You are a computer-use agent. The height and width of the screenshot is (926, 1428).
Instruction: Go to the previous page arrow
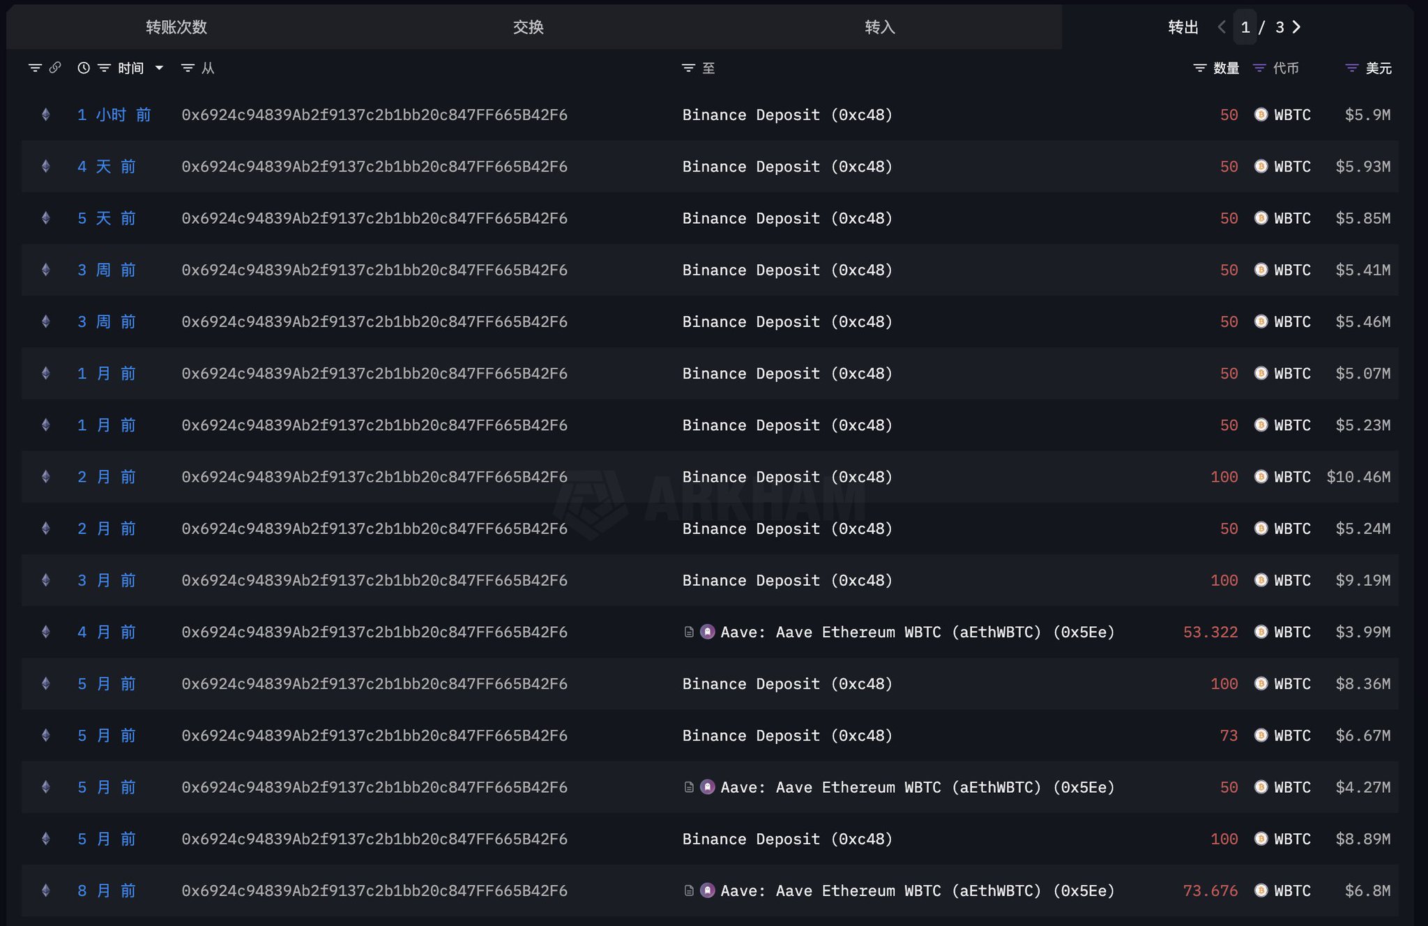coord(1222,27)
